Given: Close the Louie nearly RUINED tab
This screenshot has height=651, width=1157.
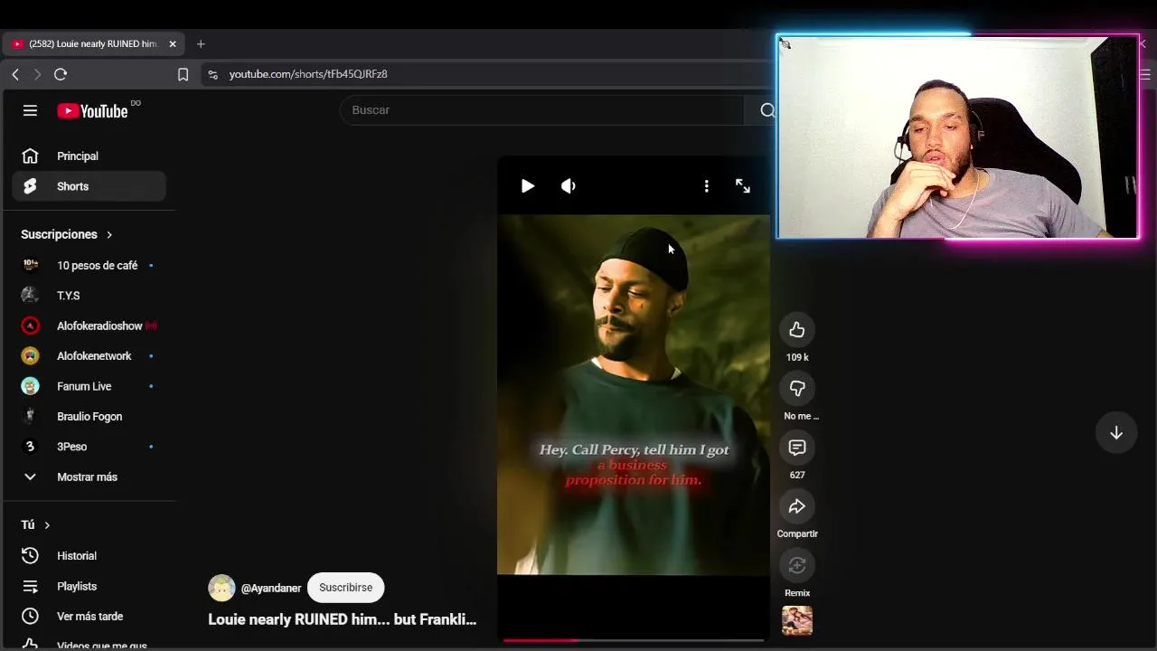Looking at the screenshot, I should [x=173, y=43].
